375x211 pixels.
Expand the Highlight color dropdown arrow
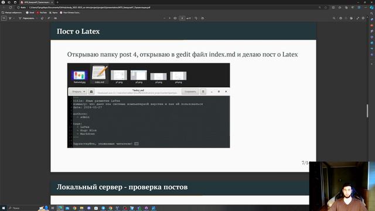[13, 18]
